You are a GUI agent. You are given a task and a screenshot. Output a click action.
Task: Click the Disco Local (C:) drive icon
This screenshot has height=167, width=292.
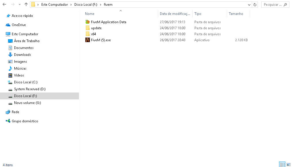10,82
